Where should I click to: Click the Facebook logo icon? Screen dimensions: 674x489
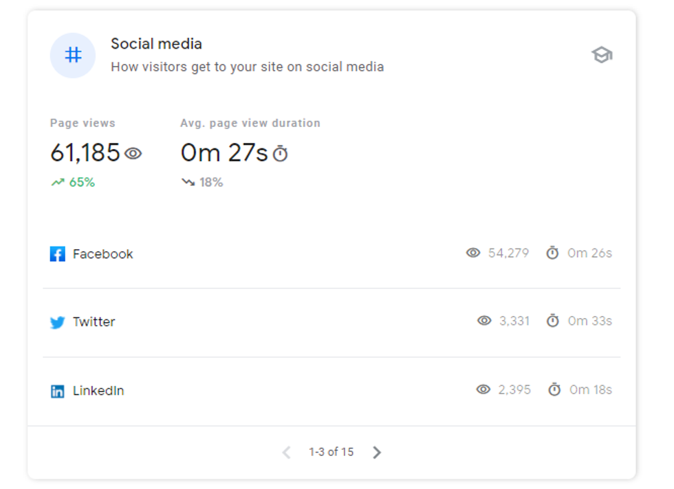(58, 254)
